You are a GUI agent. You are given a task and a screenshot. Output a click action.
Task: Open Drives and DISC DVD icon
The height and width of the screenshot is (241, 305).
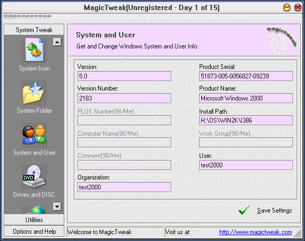[34, 177]
